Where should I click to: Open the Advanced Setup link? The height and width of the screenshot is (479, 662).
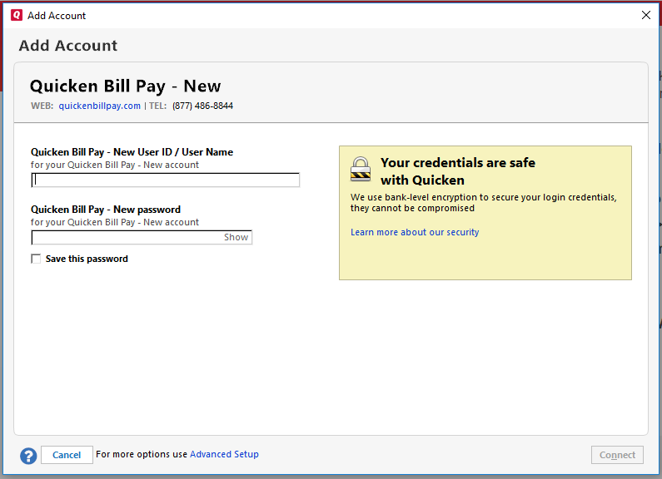[x=224, y=454]
